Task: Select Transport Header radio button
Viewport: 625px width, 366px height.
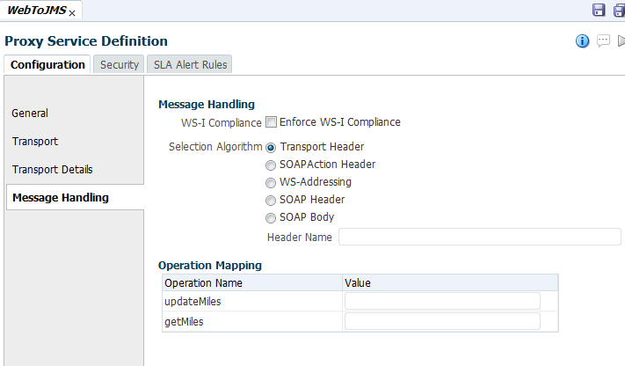Action: (x=271, y=147)
